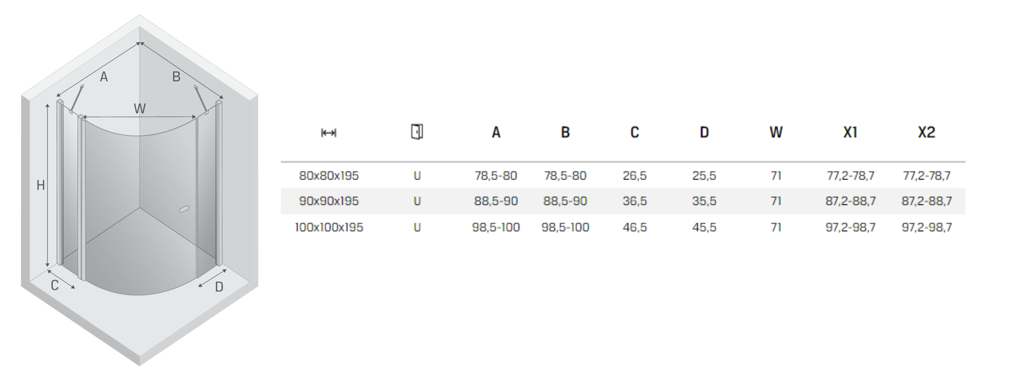Select the door handle on the glass
This screenshot has width=1011, height=383.
[184, 209]
